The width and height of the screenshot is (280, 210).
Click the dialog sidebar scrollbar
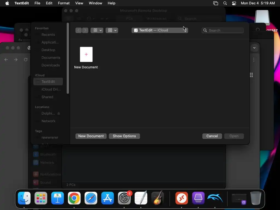click(68, 58)
